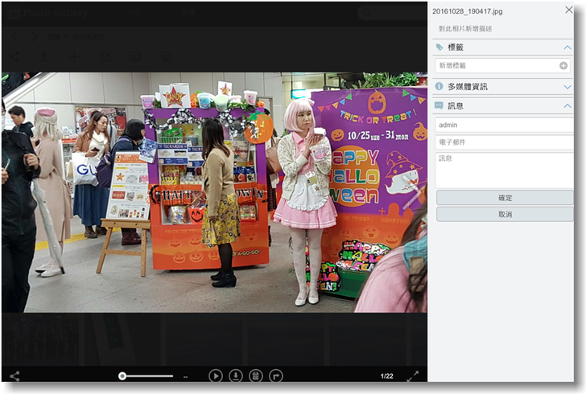Image resolution: width=586 pixels, height=394 pixels.
Task: Start the slideshow with the play button
Action: click(x=215, y=376)
